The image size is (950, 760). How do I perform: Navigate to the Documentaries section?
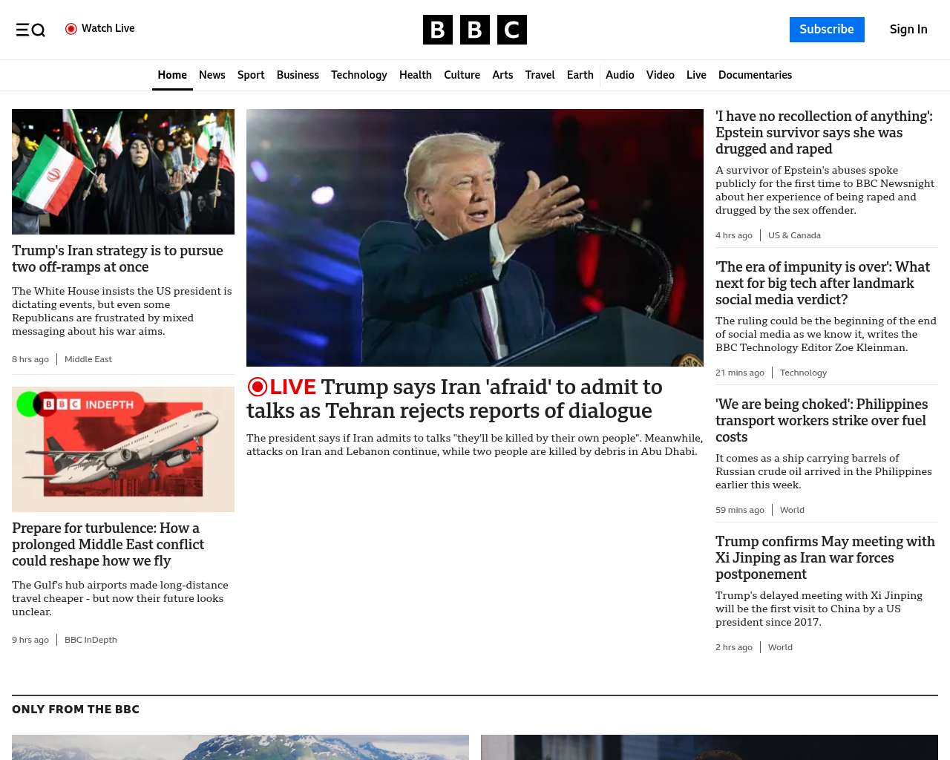coord(755,75)
